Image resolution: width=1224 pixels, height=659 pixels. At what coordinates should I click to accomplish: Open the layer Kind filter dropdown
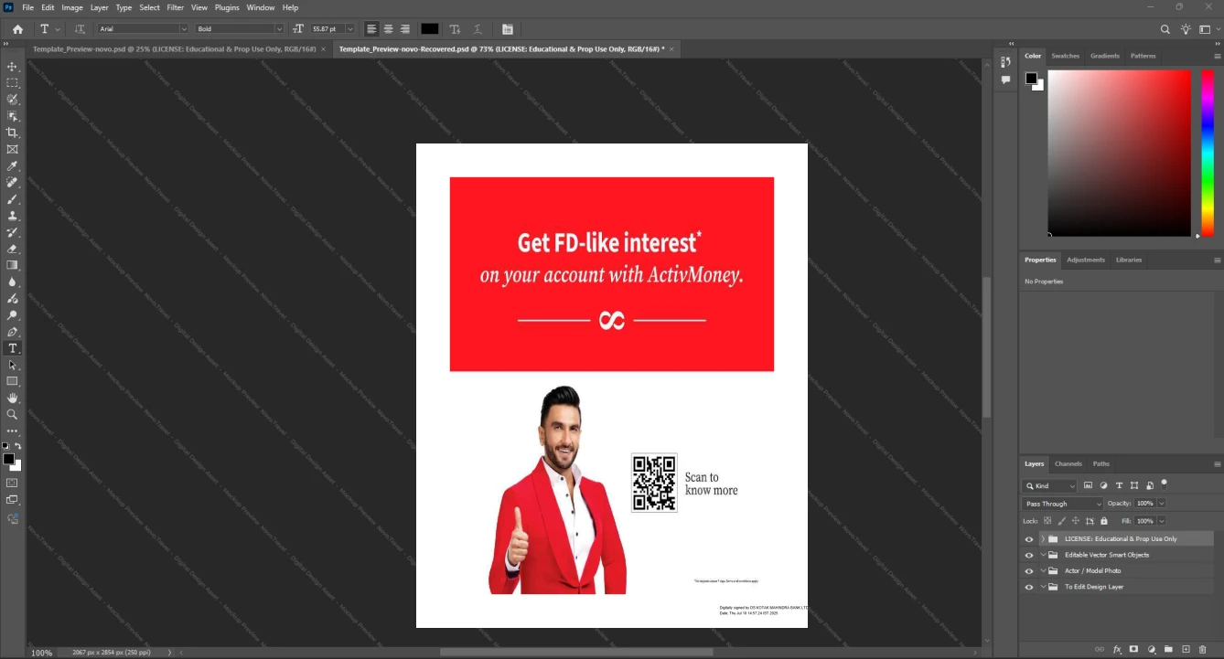click(x=1050, y=486)
